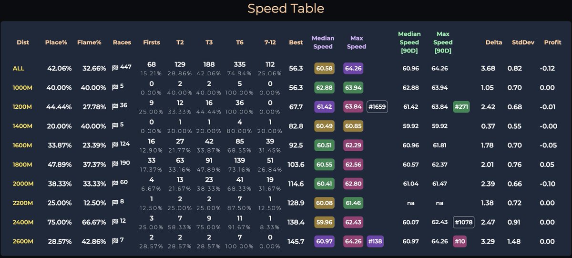Click the Profit column header
Image resolution: width=572 pixels, height=258 pixels.
click(553, 42)
